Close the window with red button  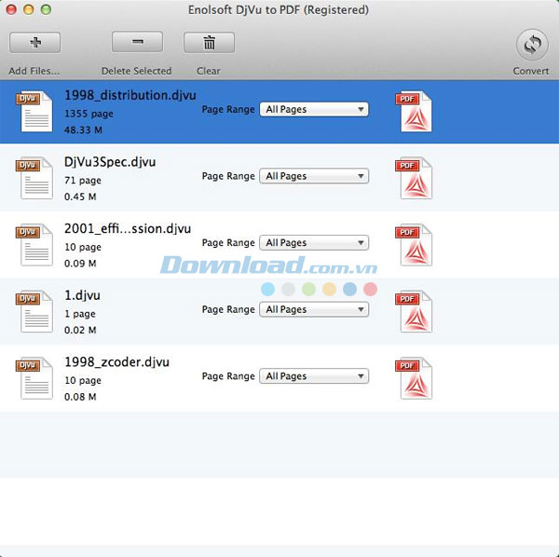[x=11, y=9]
